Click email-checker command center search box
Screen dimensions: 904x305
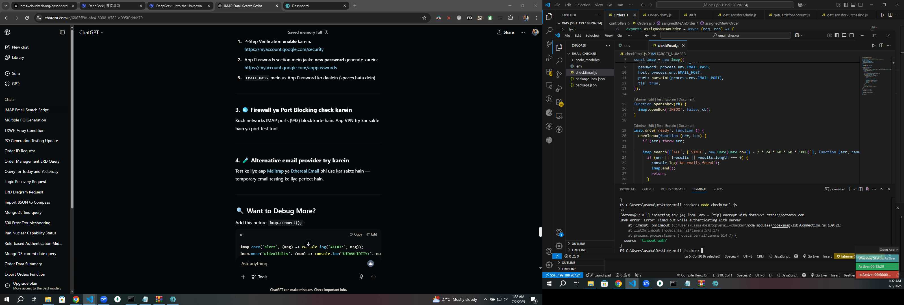point(725,36)
